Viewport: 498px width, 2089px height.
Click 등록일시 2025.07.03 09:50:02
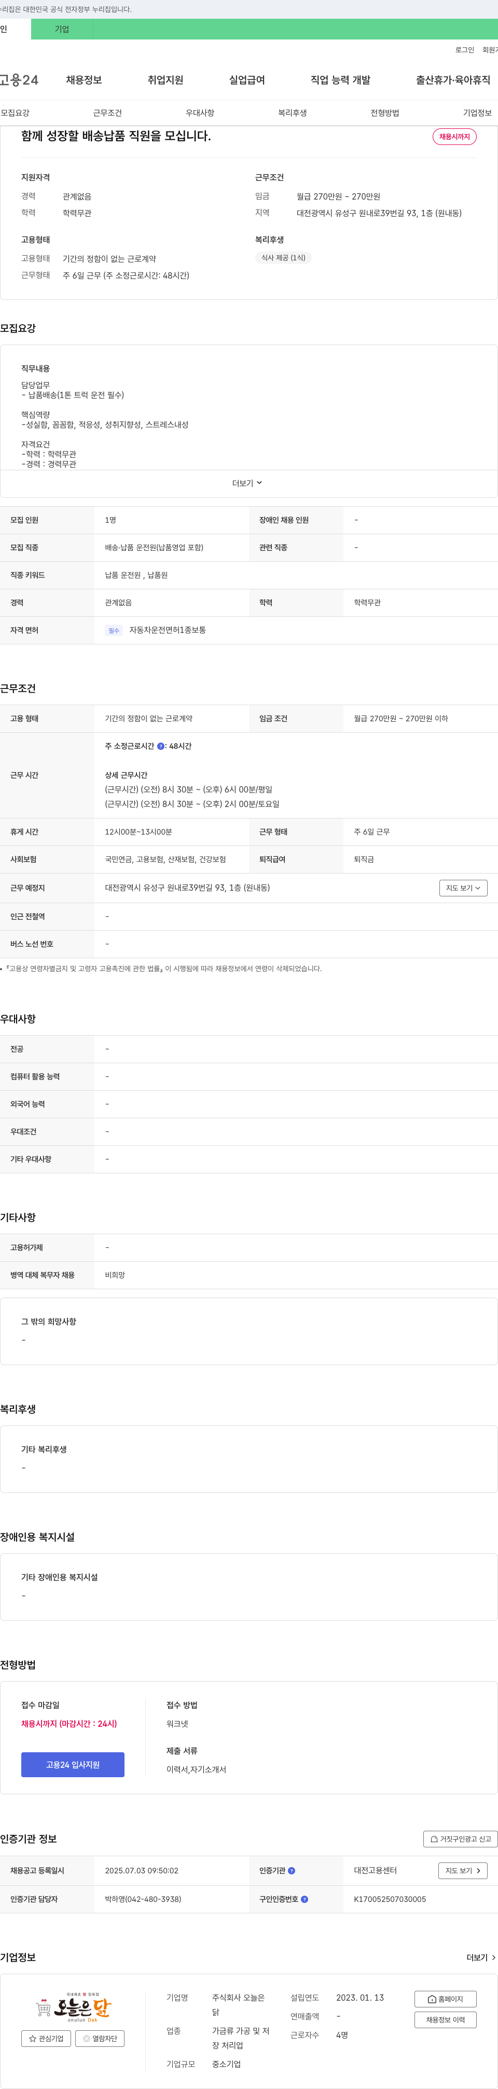142,1870
